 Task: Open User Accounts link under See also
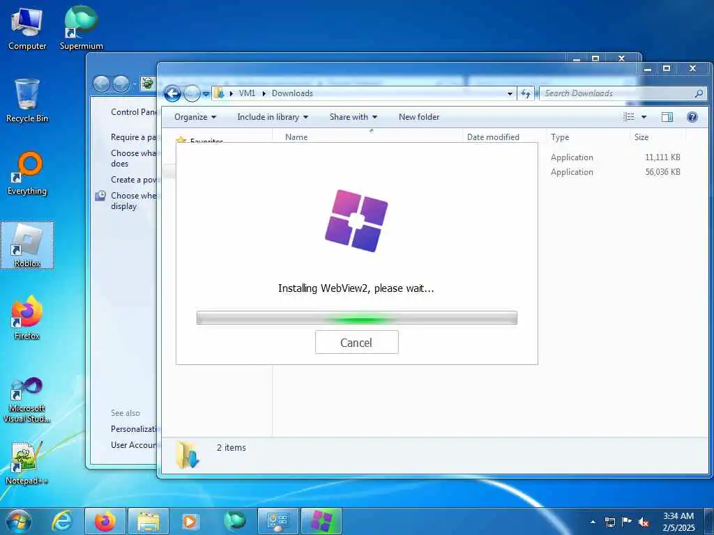[x=133, y=445]
